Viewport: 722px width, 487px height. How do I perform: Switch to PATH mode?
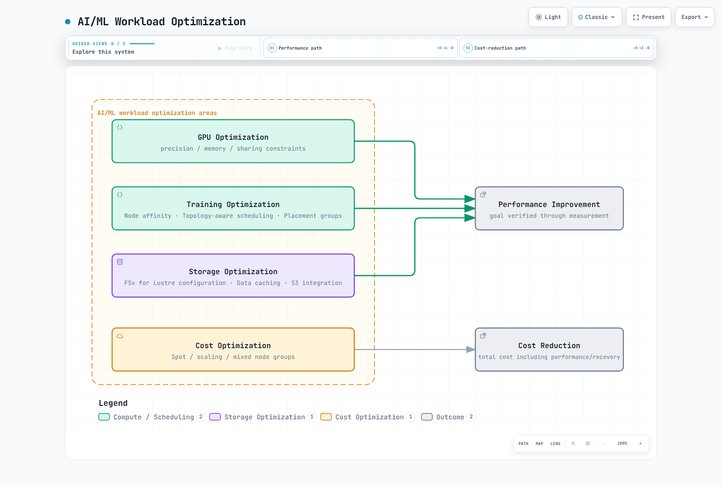[x=523, y=444]
